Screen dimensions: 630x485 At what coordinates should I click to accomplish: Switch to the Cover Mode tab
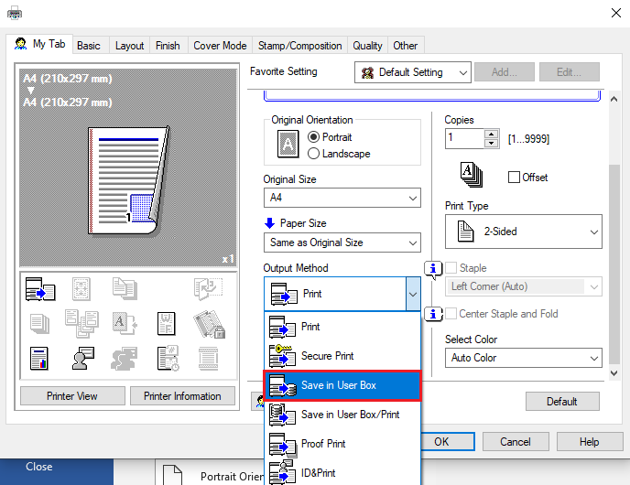(220, 46)
